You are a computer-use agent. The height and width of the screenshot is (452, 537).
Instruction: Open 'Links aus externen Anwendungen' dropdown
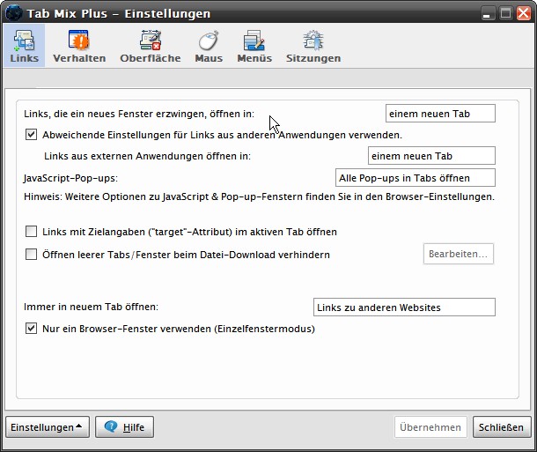tap(431, 156)
